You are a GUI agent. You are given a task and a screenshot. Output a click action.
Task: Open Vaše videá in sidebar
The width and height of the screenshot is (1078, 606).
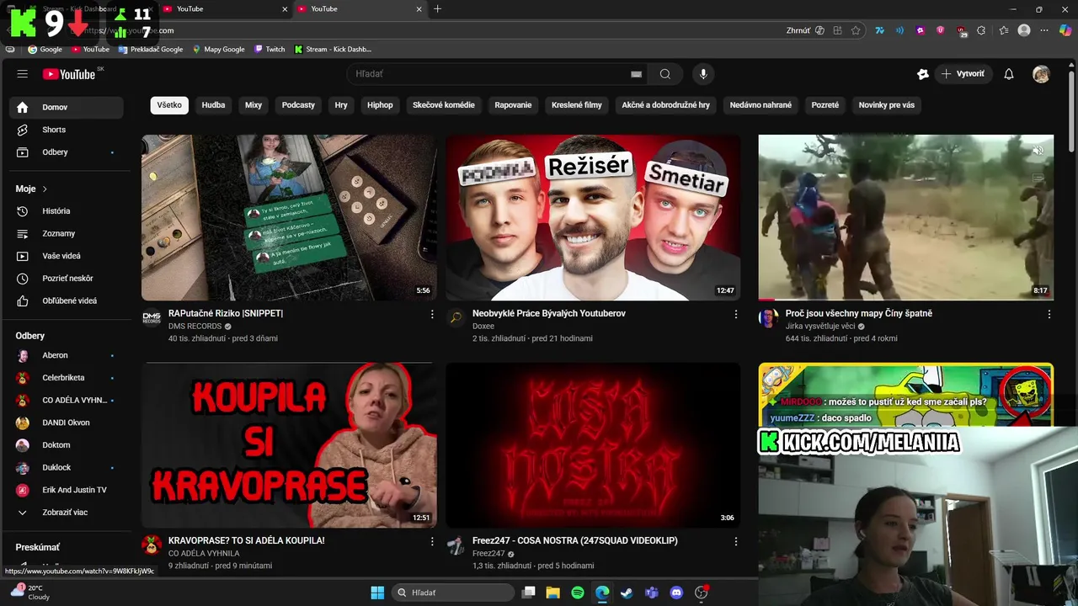66,256
